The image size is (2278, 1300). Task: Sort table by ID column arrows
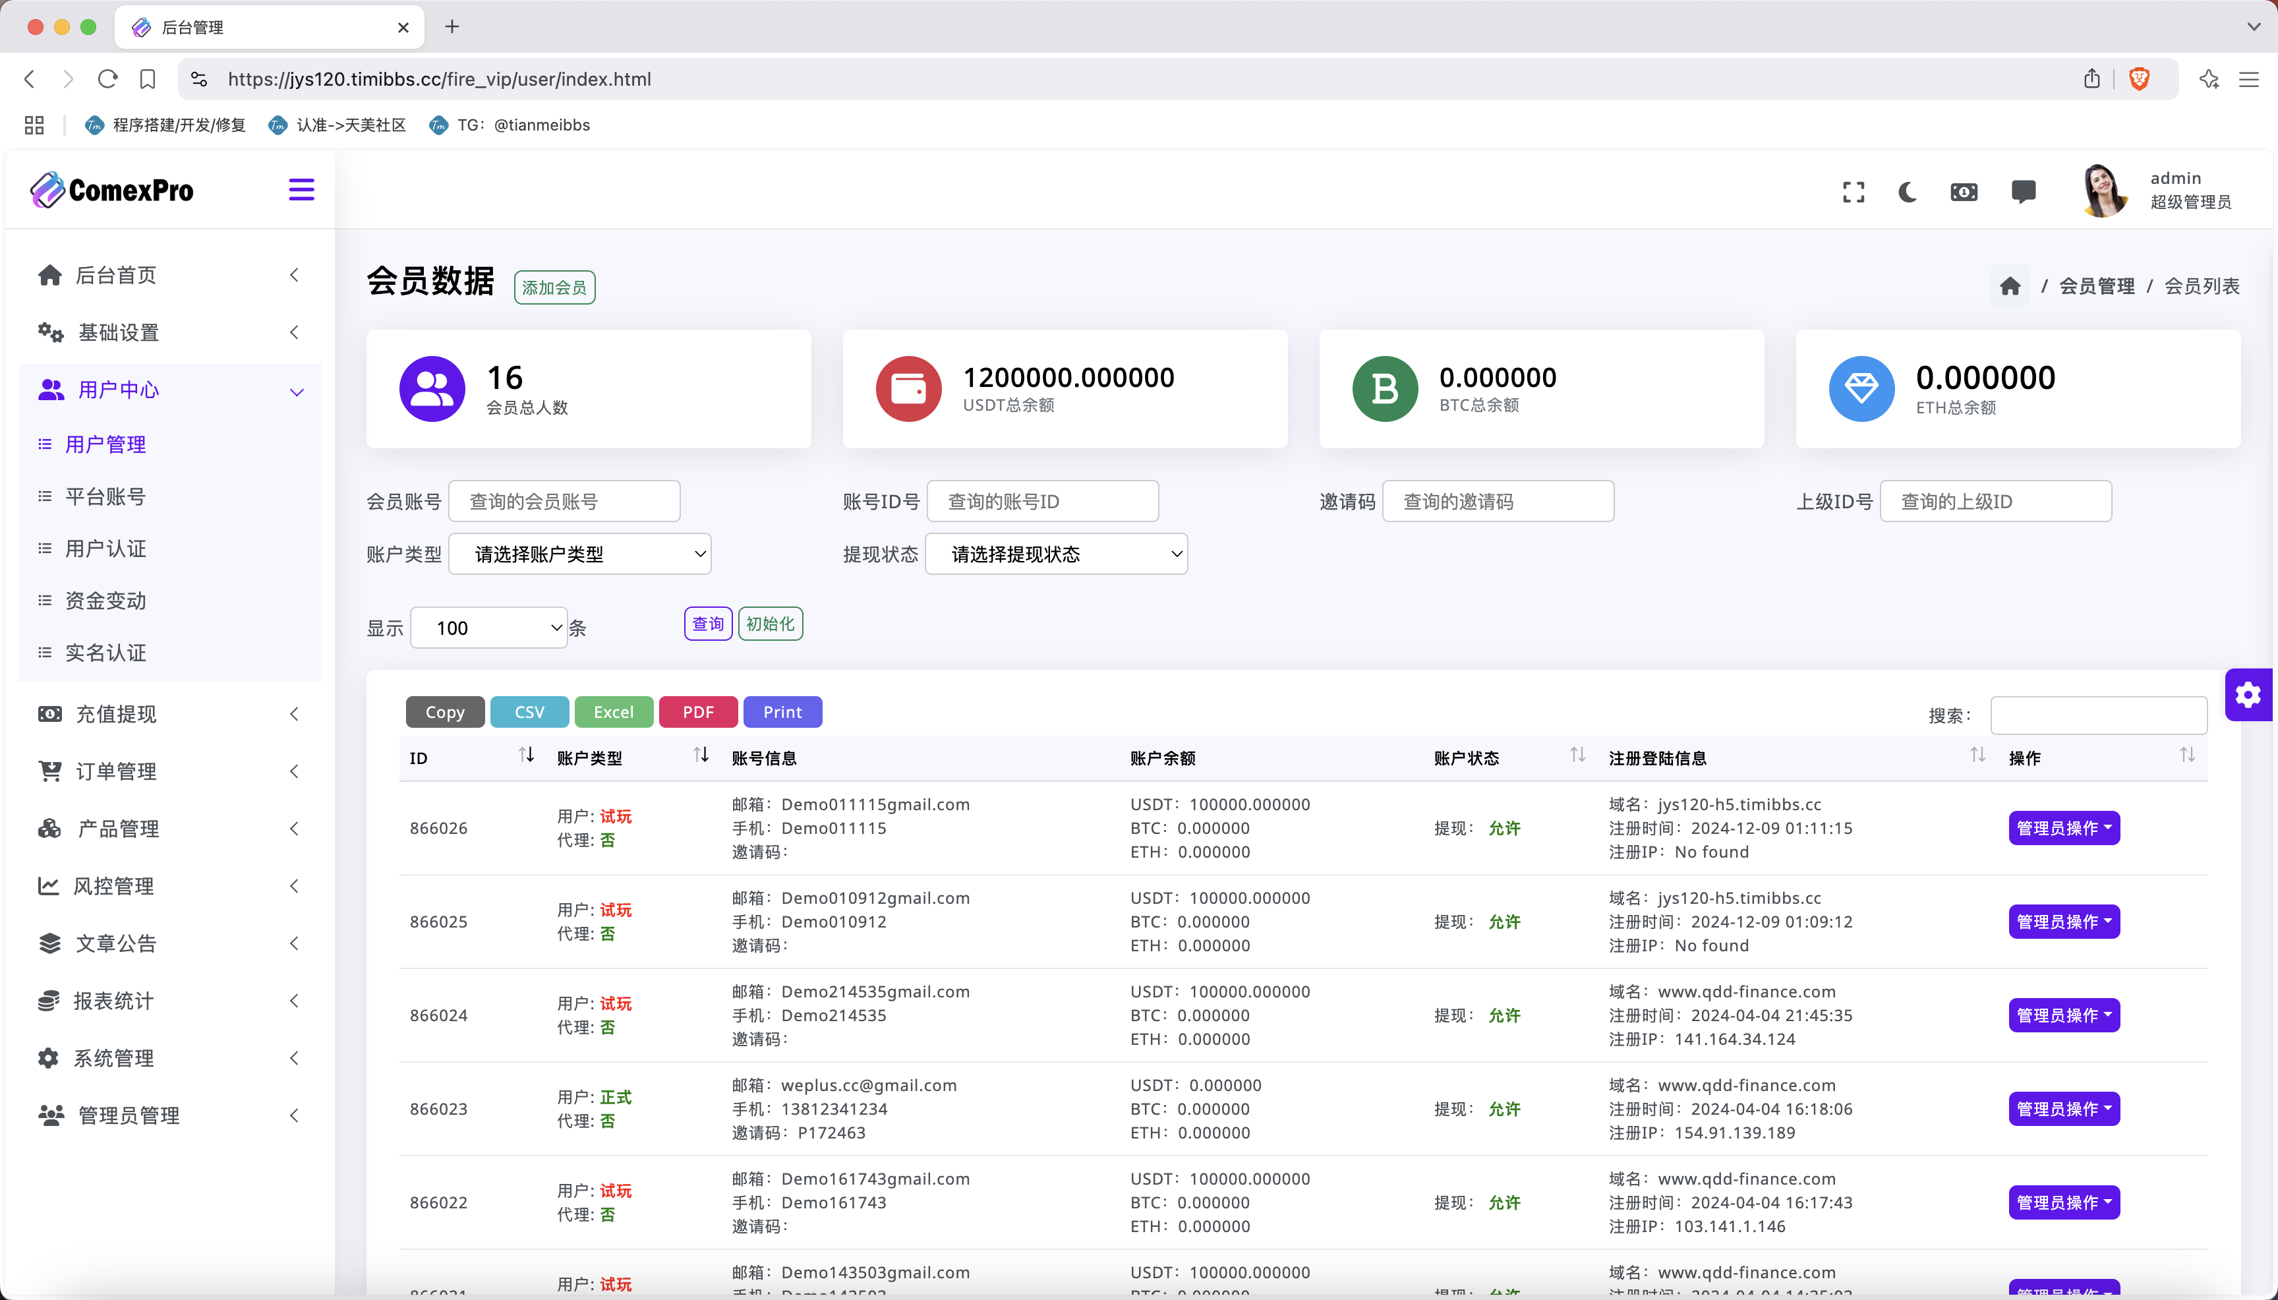click(x=527, y=755)
